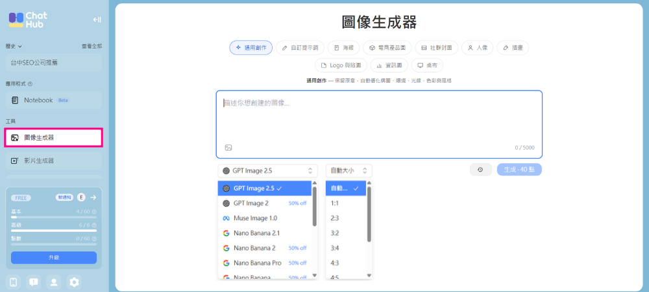This screenshot has width=649, height=292.
Task: Click the 高級 usage progress bar
Action: (x=54, y=230)
